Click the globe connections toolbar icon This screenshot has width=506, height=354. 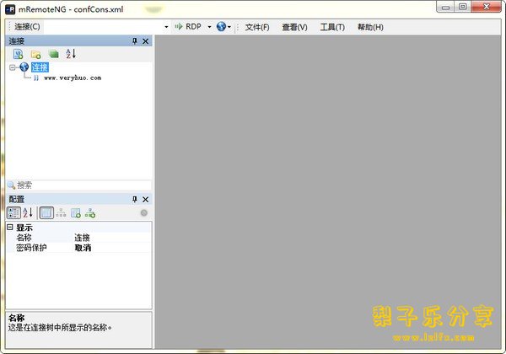221,26
